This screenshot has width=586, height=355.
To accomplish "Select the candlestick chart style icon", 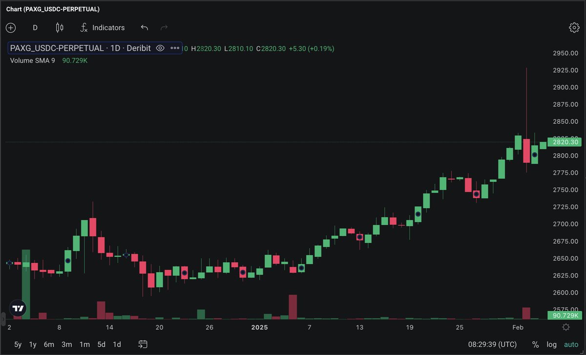I will coord(59,28).
